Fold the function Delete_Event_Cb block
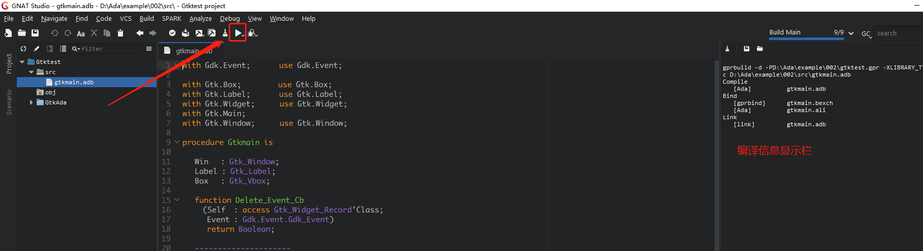923x251 pixels. tap(177, 200)
